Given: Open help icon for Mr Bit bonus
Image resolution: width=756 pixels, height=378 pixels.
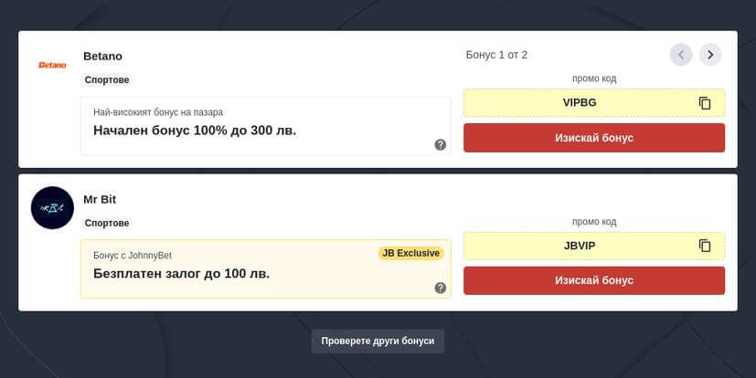Looking at the screenshot, I should [441, 288].
